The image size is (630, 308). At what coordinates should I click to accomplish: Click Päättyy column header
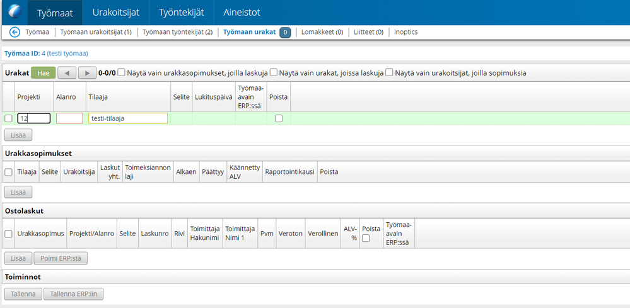point(213,172)
